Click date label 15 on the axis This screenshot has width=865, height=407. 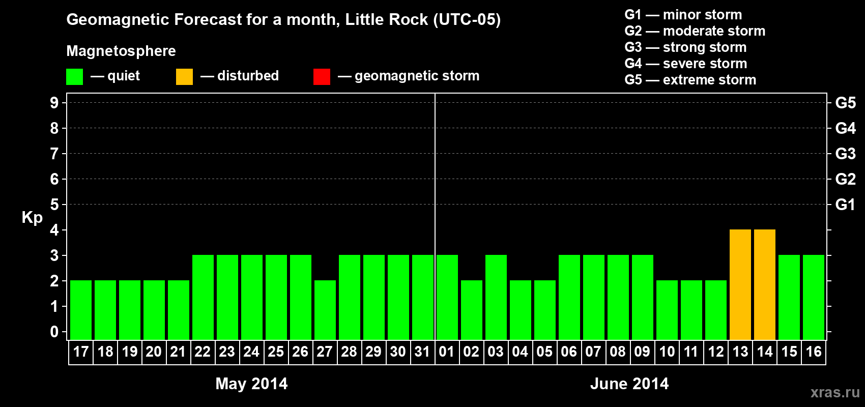coord(789,352)
